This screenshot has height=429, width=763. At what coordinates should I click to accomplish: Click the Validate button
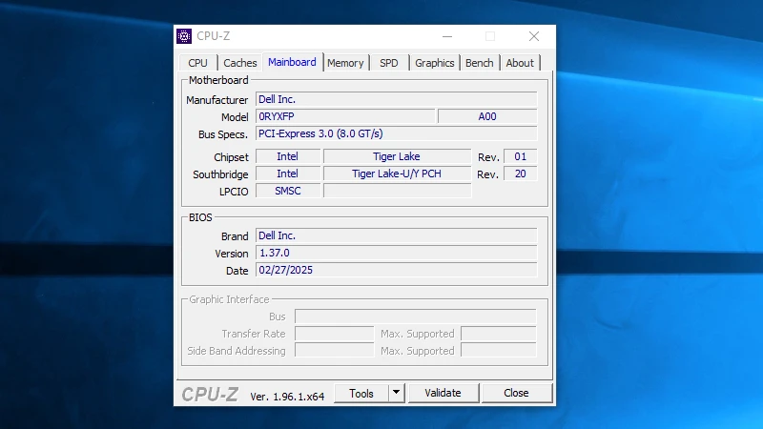point(443,393)
